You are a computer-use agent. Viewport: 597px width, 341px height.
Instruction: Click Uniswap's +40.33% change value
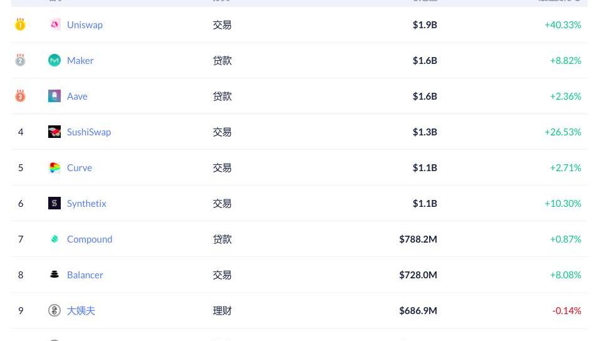563,24
